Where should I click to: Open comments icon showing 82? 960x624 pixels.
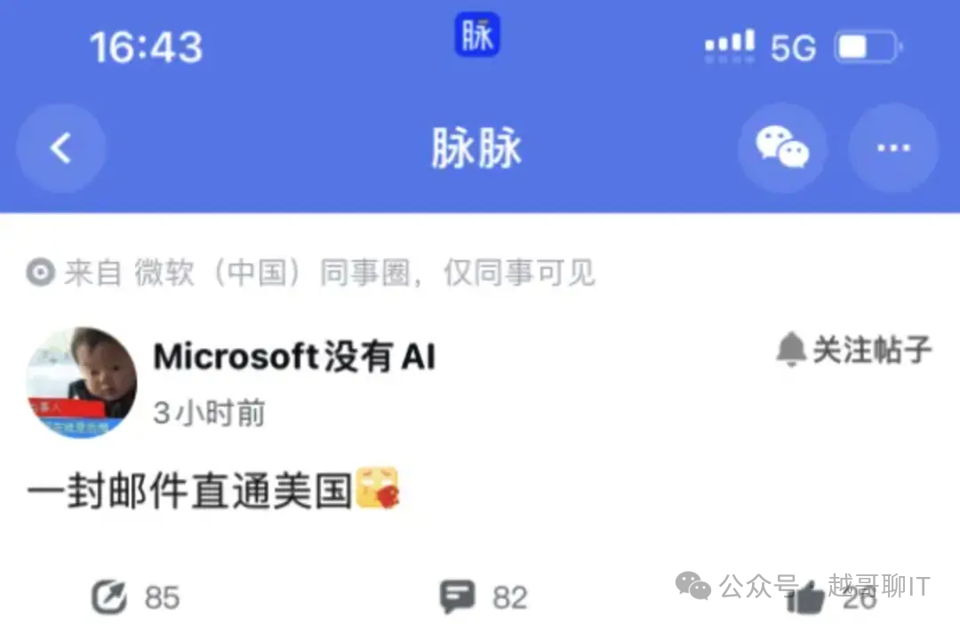458,596
